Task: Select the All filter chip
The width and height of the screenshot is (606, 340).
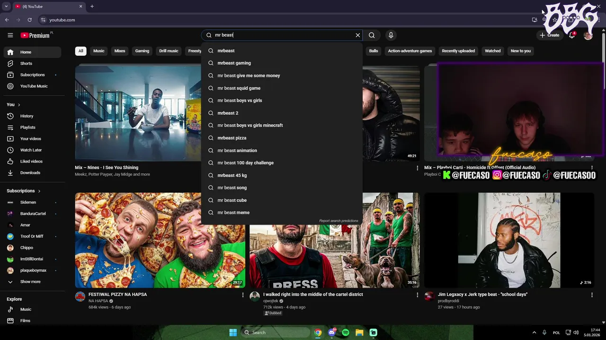Action: pos(80,51)
